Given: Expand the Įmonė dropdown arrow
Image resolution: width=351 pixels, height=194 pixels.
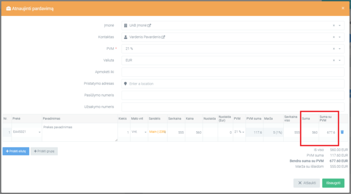Looking at the screenshot, I should [339, 26].
